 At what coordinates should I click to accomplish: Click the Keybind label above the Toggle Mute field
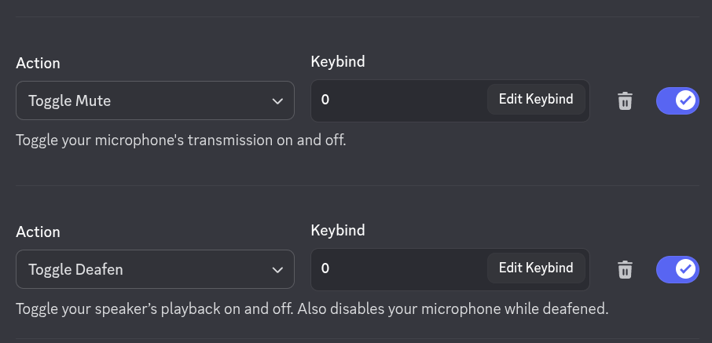338,61
